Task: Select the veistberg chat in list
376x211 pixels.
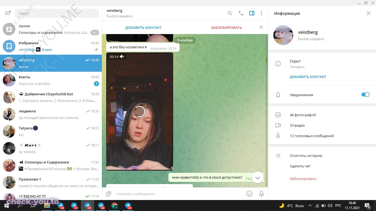Action: coord(51,63)
